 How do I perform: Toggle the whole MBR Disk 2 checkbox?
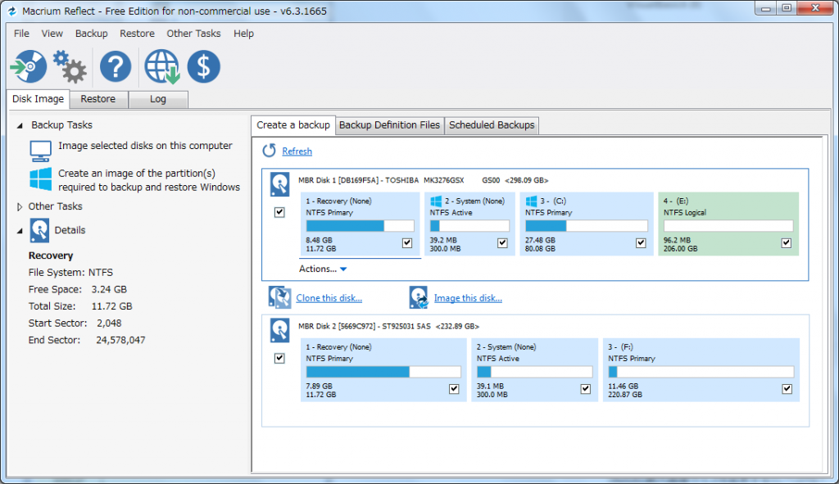coord(279,359)
